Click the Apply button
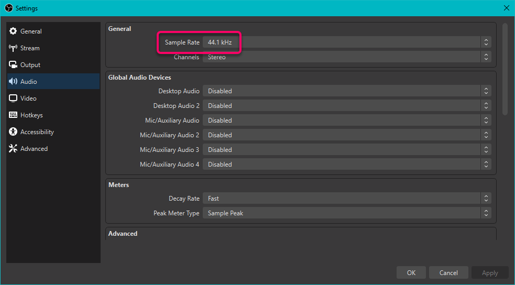The image size is (515, 285). click(x=489, y=272)
